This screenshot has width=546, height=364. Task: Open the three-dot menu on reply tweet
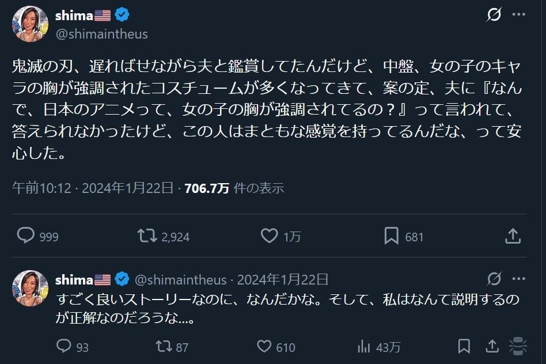518,279
